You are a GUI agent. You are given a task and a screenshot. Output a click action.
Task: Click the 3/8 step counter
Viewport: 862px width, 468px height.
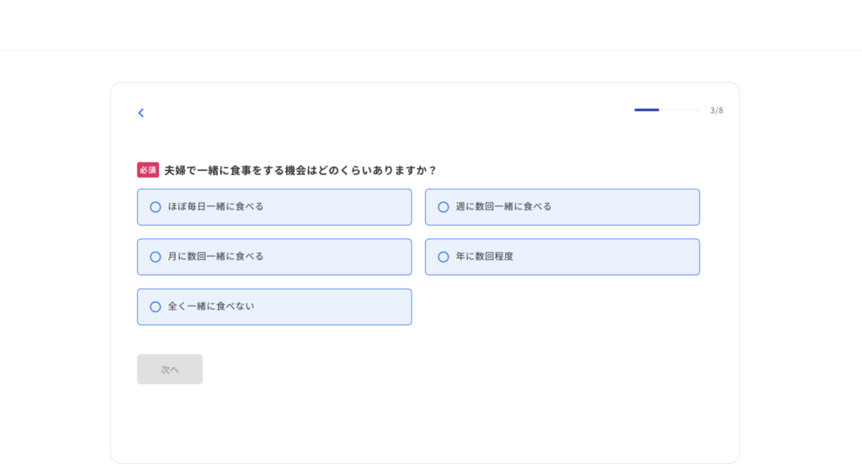pyautogui.click(x=716, y=110)
